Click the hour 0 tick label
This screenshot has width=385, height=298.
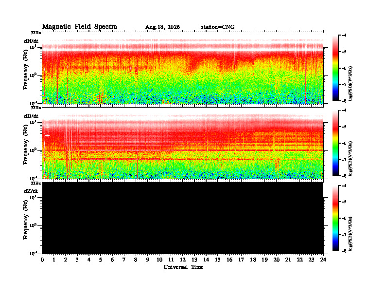click(42, 260)
